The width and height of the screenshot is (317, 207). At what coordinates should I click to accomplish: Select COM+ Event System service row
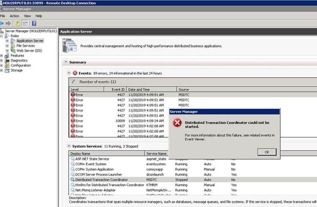pyautogui.click(x=193, y=164)
